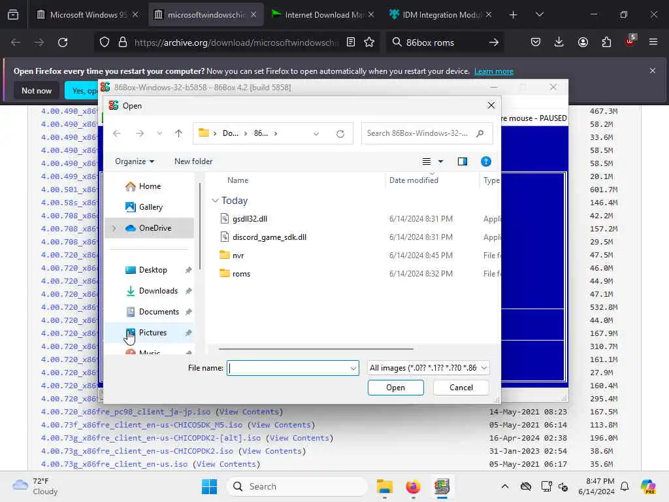Select OneDrive in navigation pane
The width and height of the screenshot is (669, 502).
150,228
